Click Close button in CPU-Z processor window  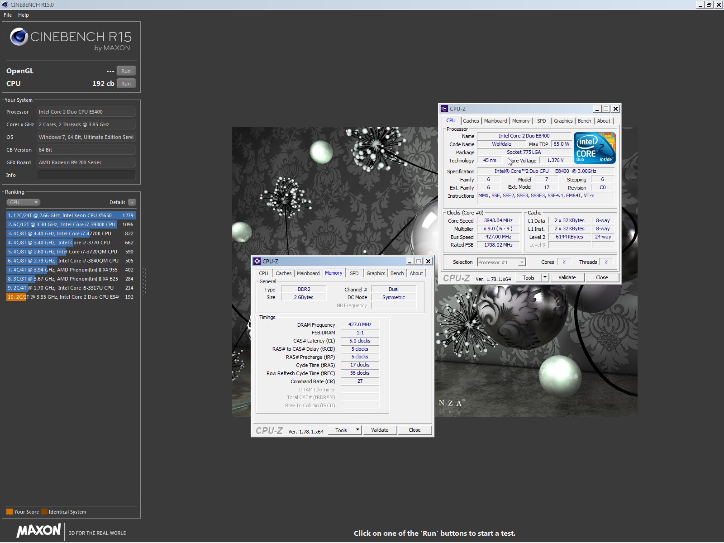[x=602, y=277]
